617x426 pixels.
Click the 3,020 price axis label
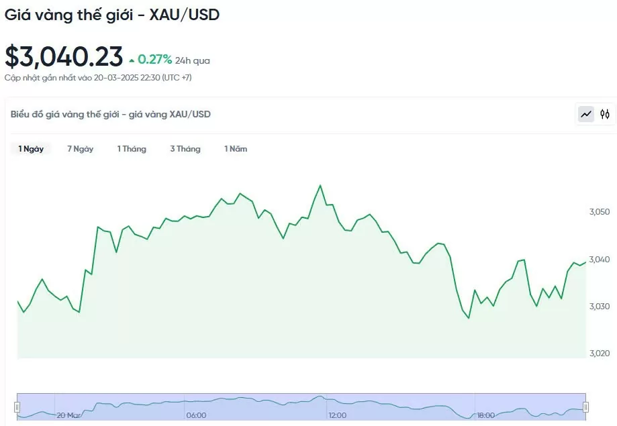[x=599, y=353]
